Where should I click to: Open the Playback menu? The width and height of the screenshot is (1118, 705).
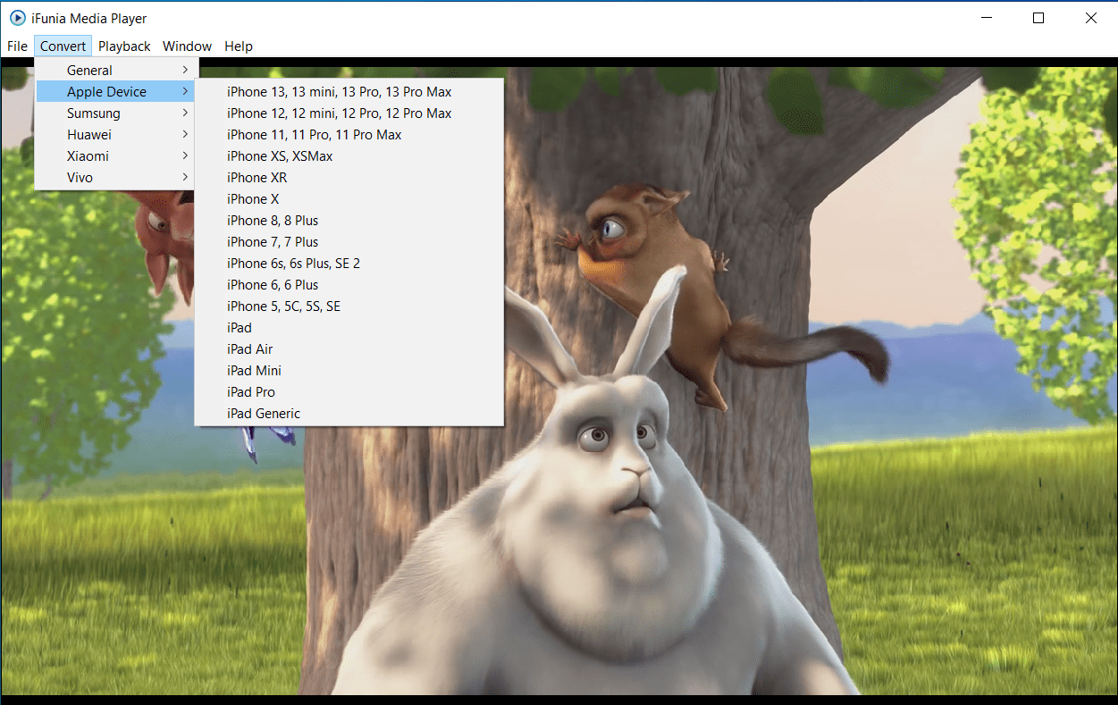[x=124, y=46]
